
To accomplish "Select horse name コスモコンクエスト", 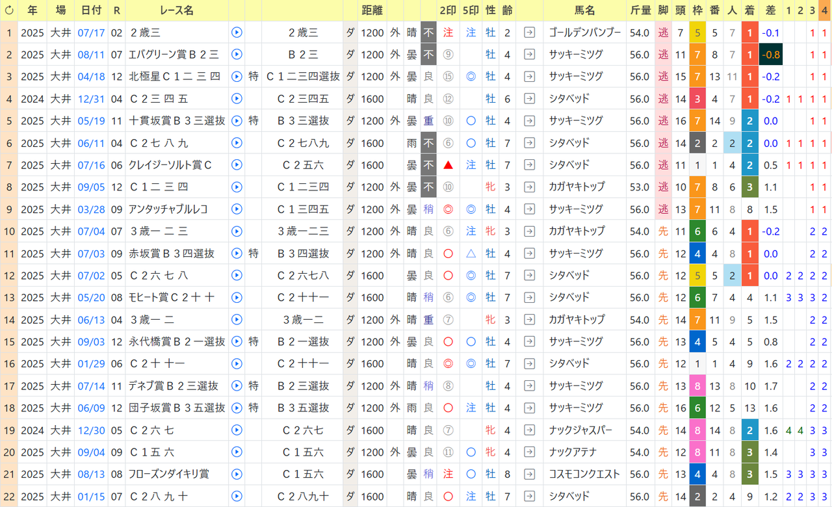I will point(585,474).
